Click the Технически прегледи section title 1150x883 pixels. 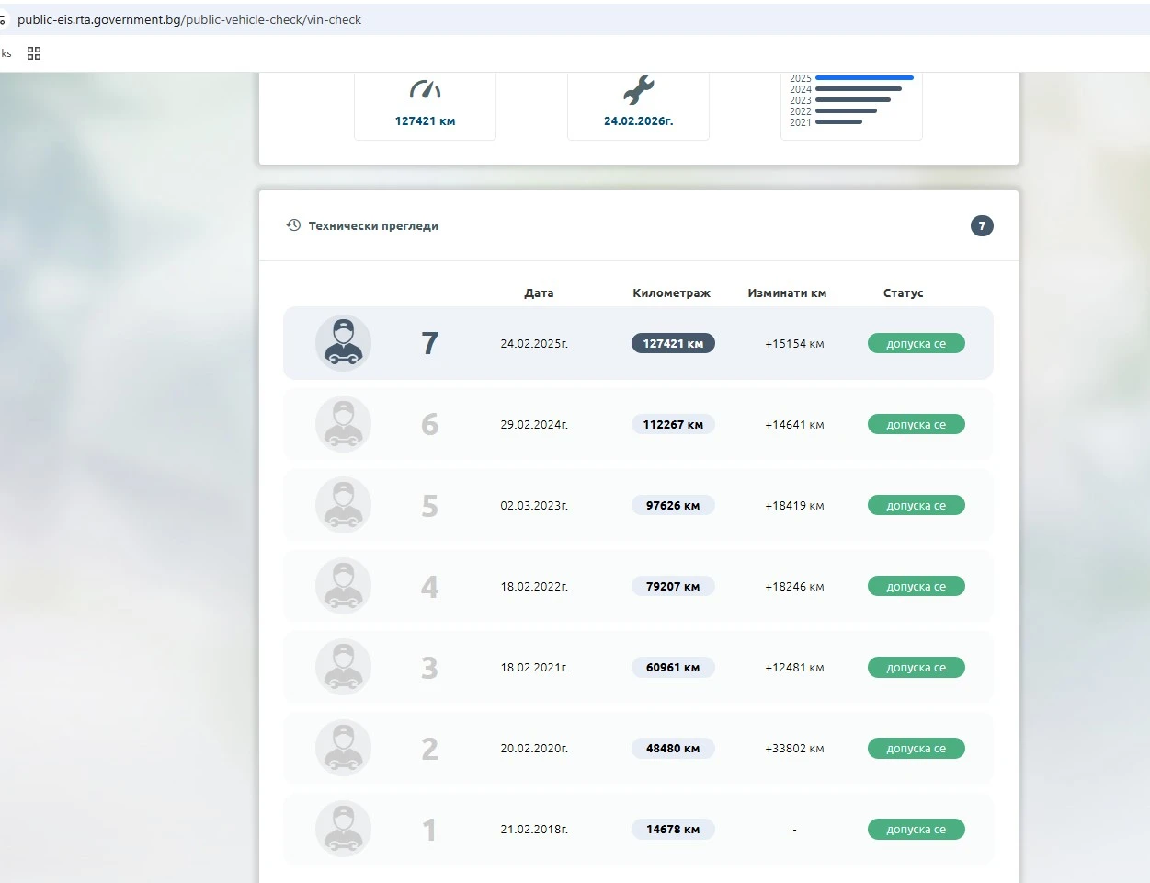(373, 225)
